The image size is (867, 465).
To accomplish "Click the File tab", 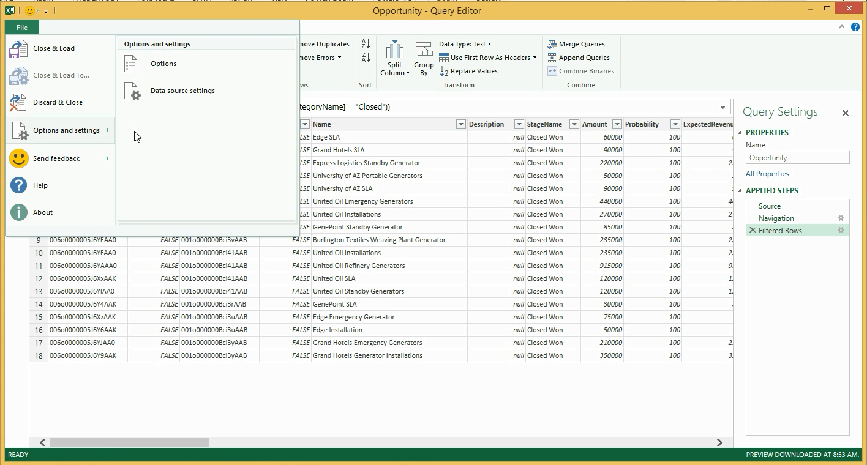I will (22, 28).
